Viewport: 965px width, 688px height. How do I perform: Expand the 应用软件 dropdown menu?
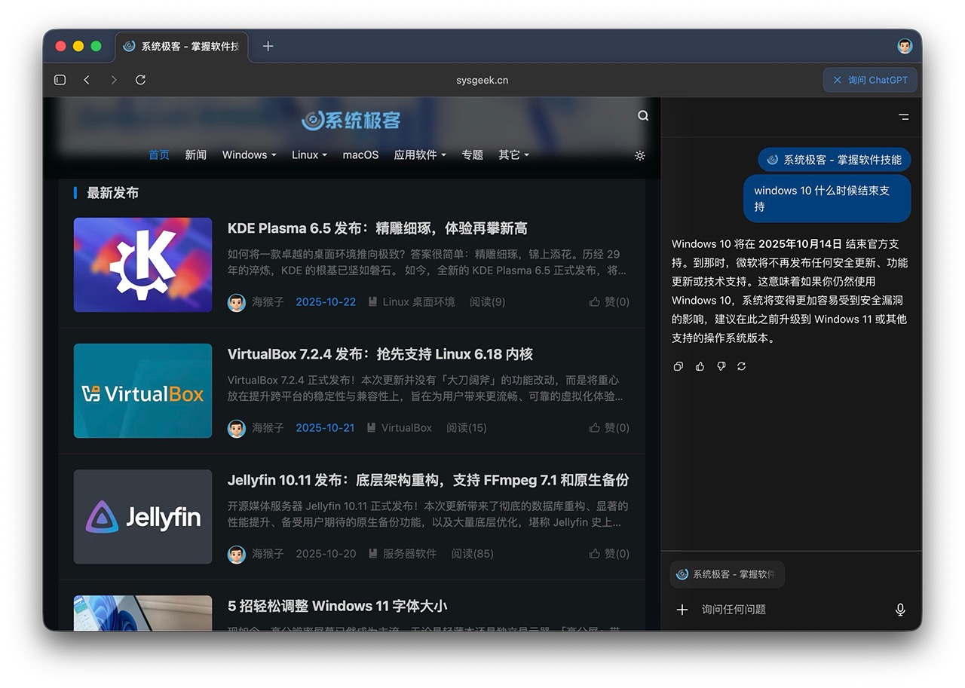(x=420, y=155)
